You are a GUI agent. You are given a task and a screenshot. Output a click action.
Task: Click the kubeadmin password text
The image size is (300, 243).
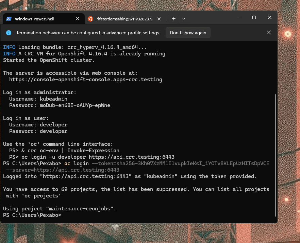(x=75, y=105)
